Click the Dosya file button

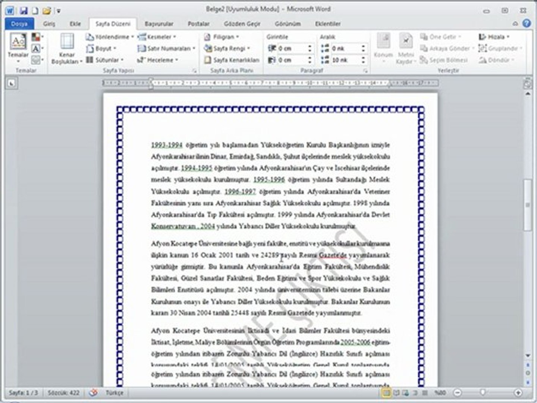19,24
